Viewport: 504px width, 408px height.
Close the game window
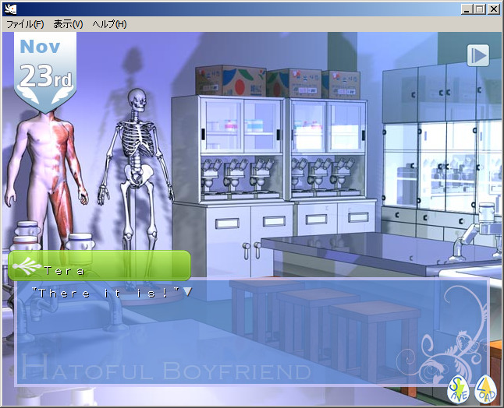(493, 9)
